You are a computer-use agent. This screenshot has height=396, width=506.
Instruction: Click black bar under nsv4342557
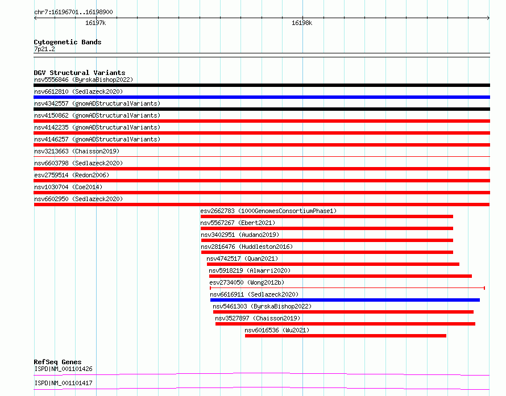tap(262, 109)
